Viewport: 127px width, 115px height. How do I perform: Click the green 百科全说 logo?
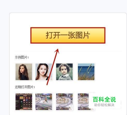tap(104, 99)
